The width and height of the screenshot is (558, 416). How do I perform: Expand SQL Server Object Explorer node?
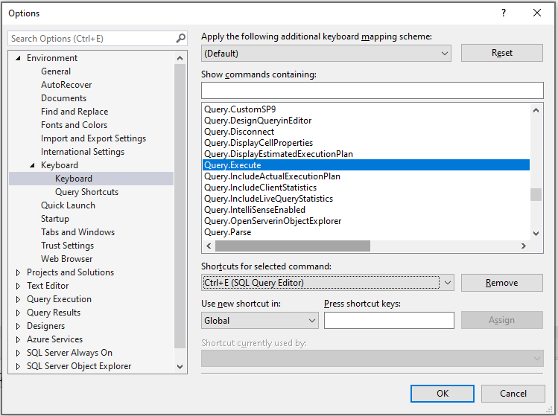coord(18,366)
